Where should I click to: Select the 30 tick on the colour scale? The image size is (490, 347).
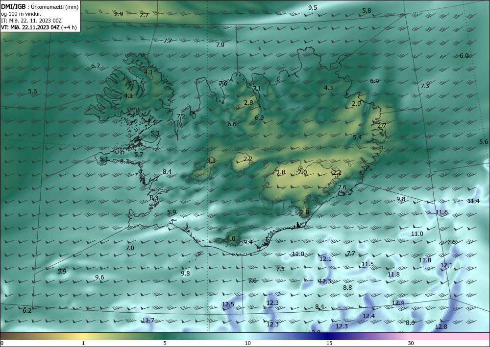click(411, 344)
